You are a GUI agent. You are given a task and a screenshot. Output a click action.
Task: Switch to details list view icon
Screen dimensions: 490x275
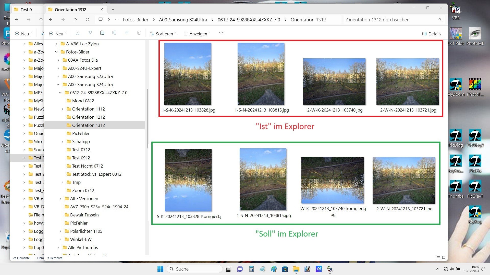(438, 258)
